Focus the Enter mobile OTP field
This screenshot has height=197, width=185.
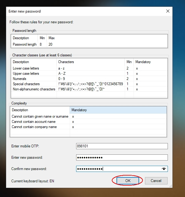click(x=122, y=146)
